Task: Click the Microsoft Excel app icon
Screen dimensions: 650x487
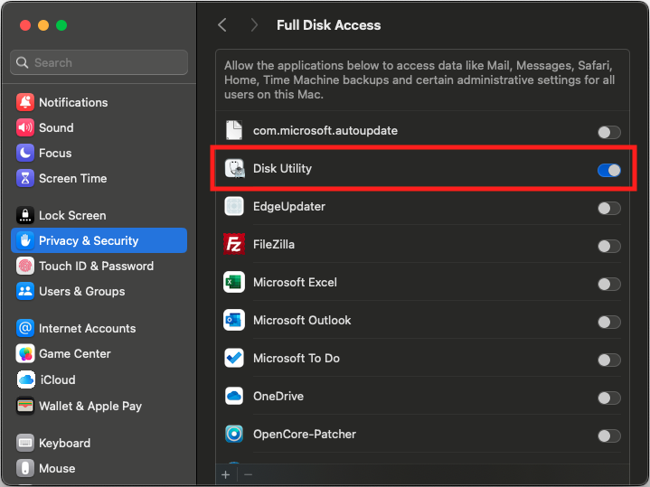Action: [234, 282]
